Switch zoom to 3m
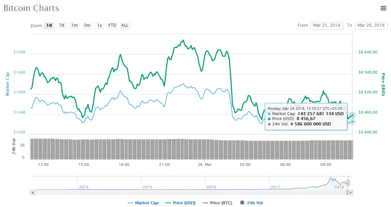Image resolution: width=391 pixels, height=207 pixels. pos(87,26)
